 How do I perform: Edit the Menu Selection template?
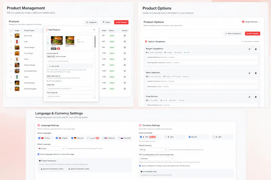click(x=249, y=73)
